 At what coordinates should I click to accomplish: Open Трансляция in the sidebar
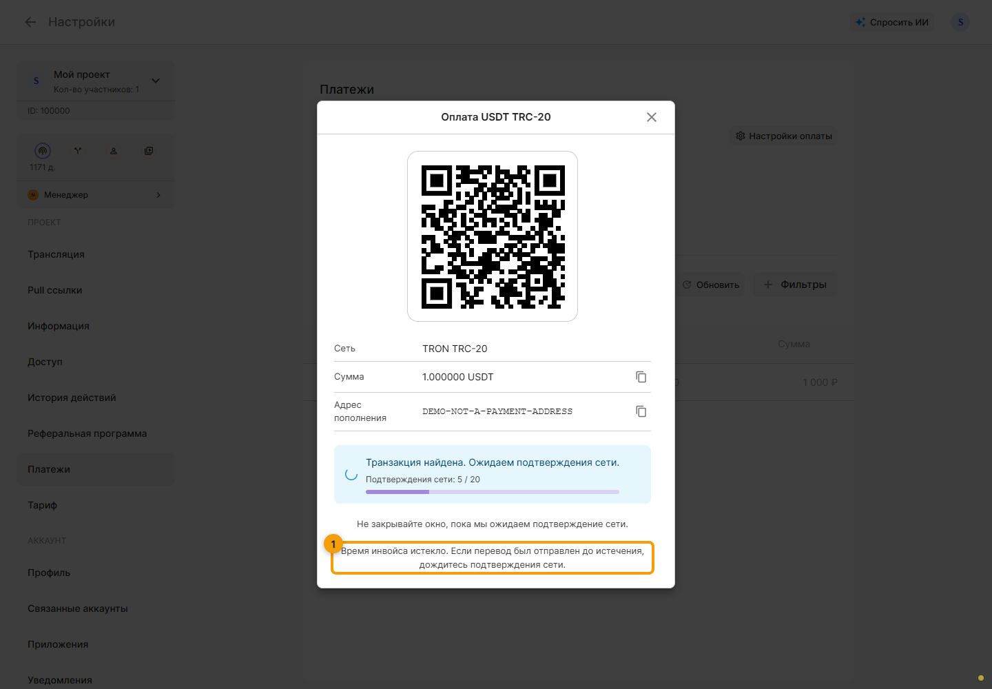(96, 254)
